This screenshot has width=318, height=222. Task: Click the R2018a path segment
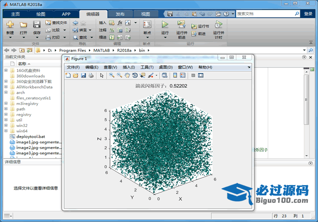(x=124, y=50)
